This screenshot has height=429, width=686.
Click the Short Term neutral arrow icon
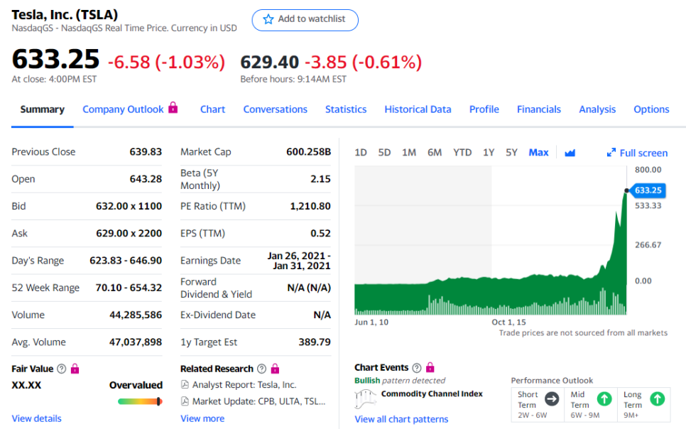pyautogui.click(x=552, y=398)
